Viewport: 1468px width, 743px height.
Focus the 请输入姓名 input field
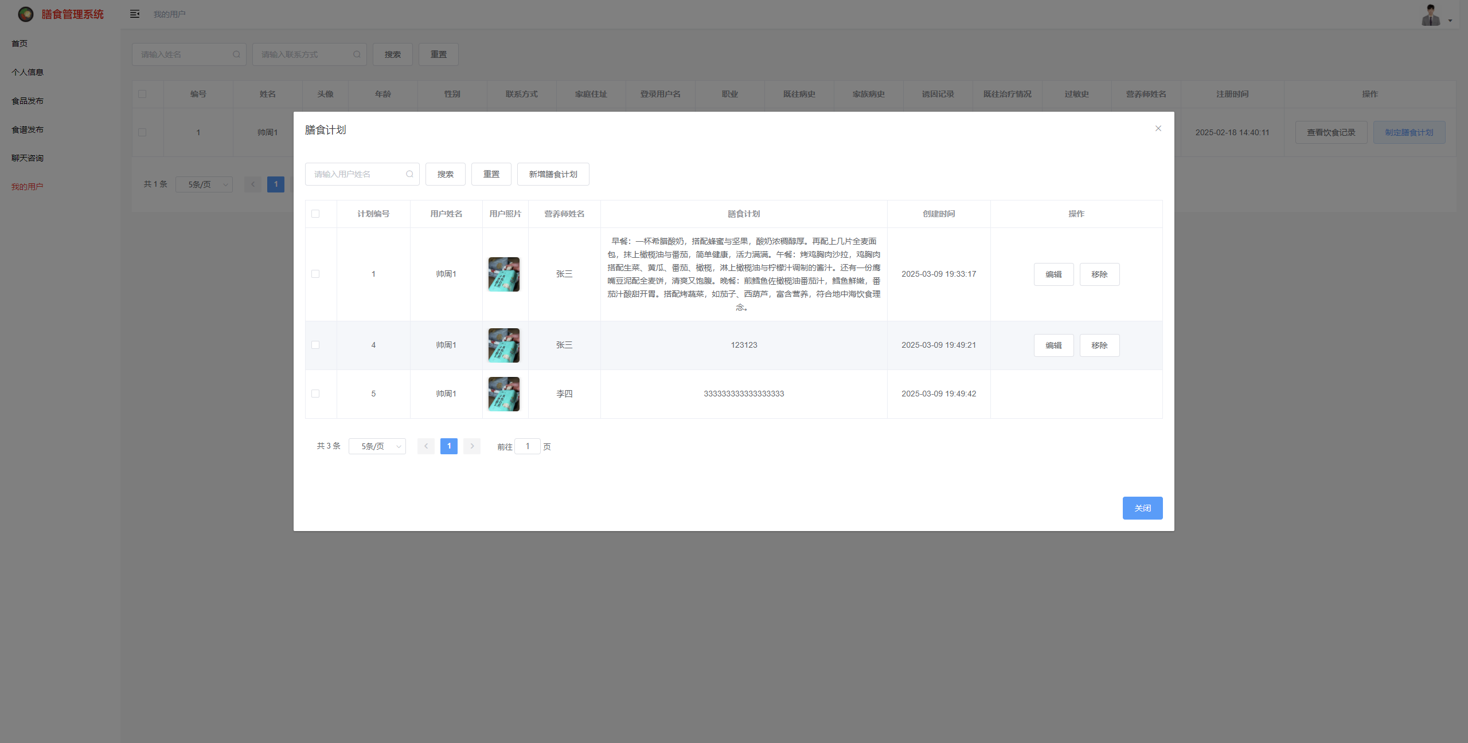click(x=189, y=54)
